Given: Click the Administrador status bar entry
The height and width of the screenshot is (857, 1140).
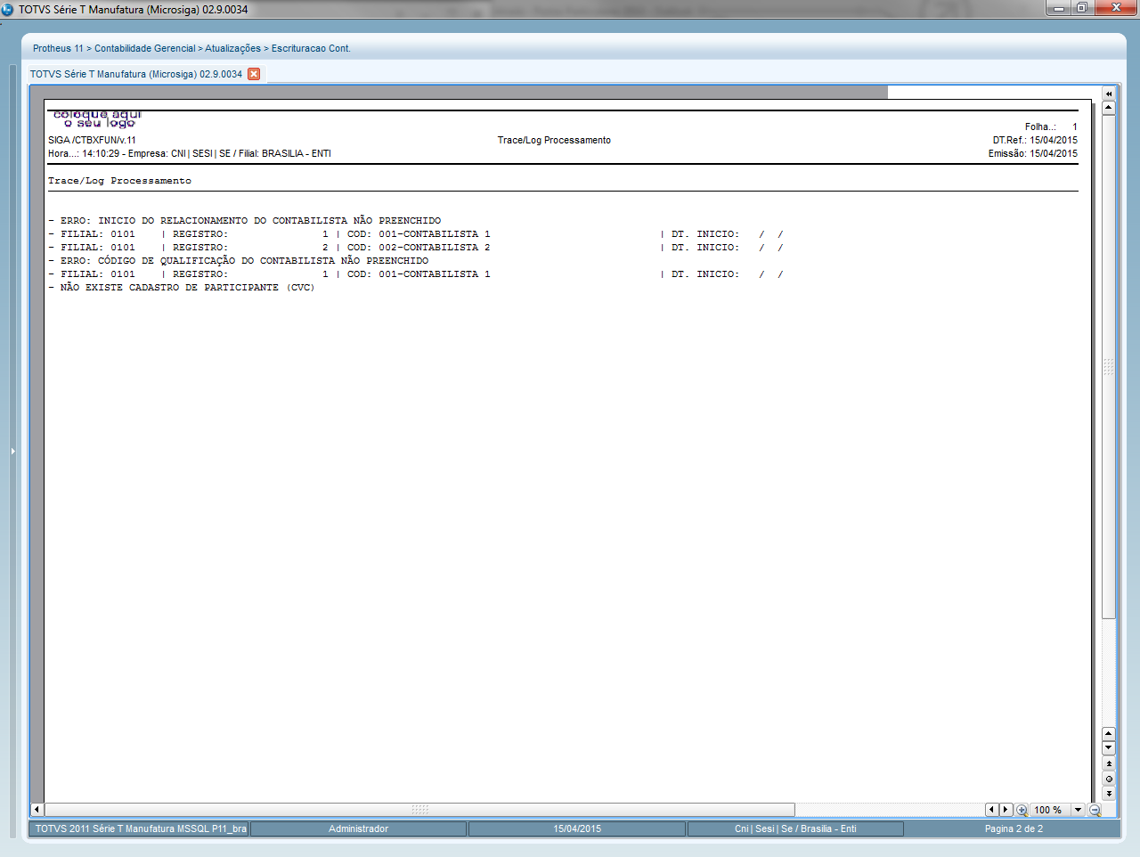Looking at the screenshot, I should click(x=358, y=828).
